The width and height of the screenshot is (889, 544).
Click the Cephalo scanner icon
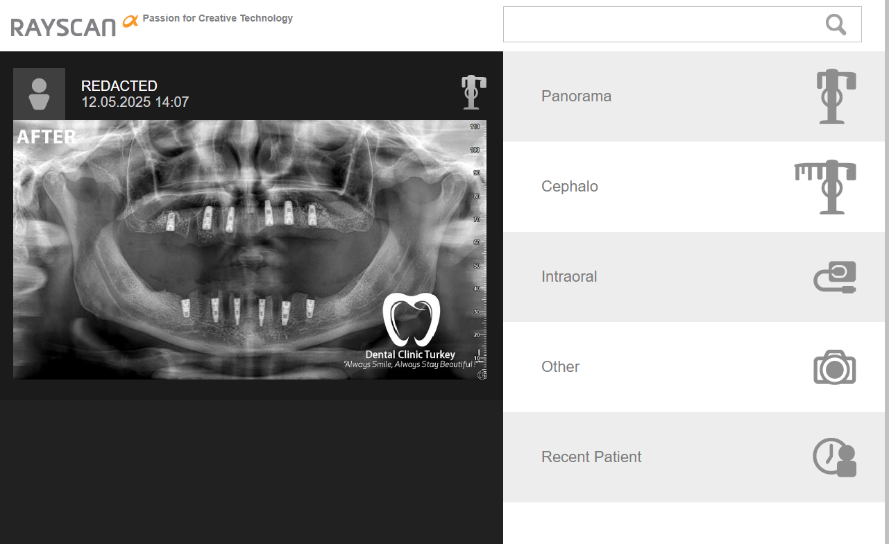point(826,187)
